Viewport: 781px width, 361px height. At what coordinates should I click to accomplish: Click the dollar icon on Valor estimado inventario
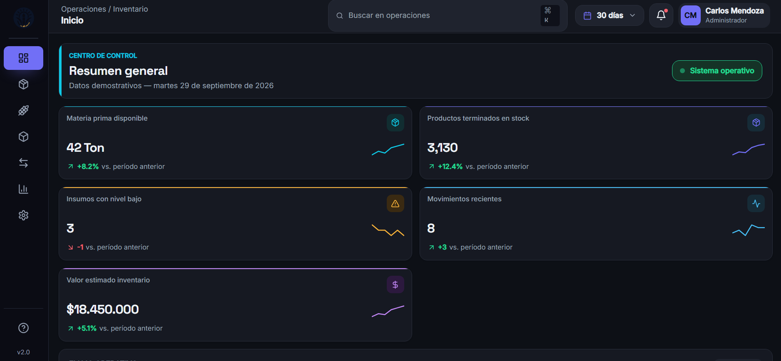pos(395,284)
